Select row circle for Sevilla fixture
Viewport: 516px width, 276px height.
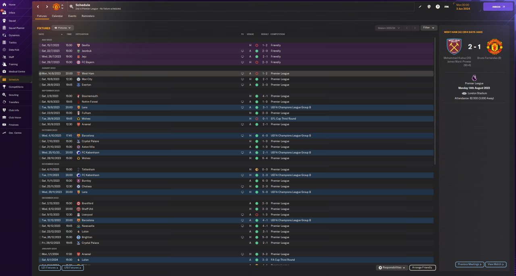[x=40, y=46]
